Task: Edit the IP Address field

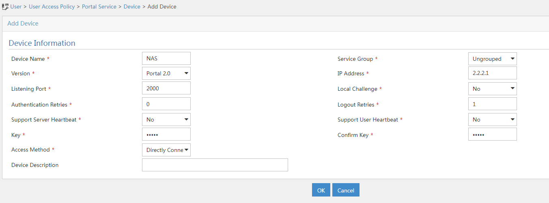Action: pos(493,73)
